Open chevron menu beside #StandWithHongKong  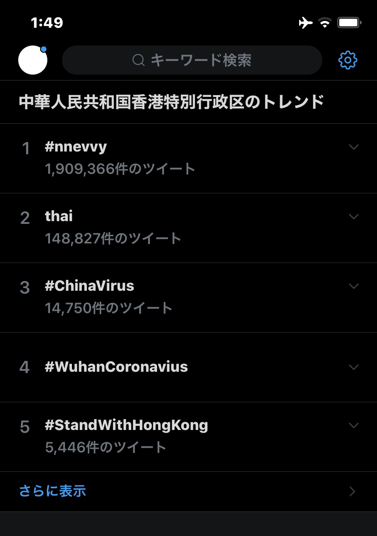(353, 425)
